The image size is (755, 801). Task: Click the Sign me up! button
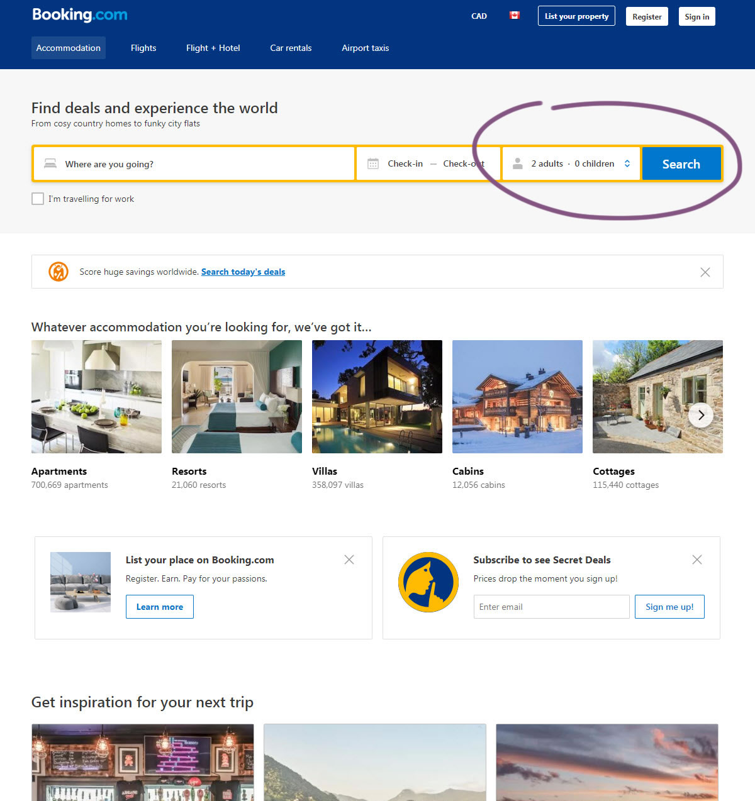[x=669, y=607]
